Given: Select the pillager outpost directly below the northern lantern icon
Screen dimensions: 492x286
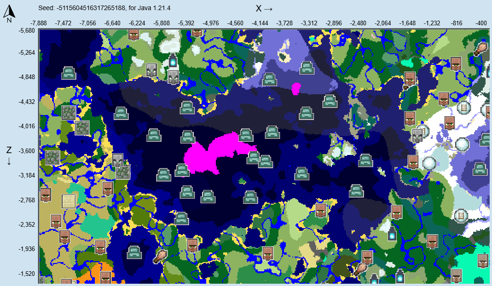Looking at the screenshot, I should click(x=173, y=77).
